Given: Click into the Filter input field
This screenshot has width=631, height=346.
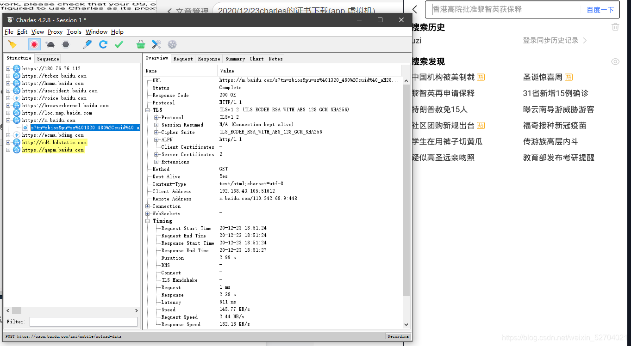Looking at the screenshot, I should point(83,322).
